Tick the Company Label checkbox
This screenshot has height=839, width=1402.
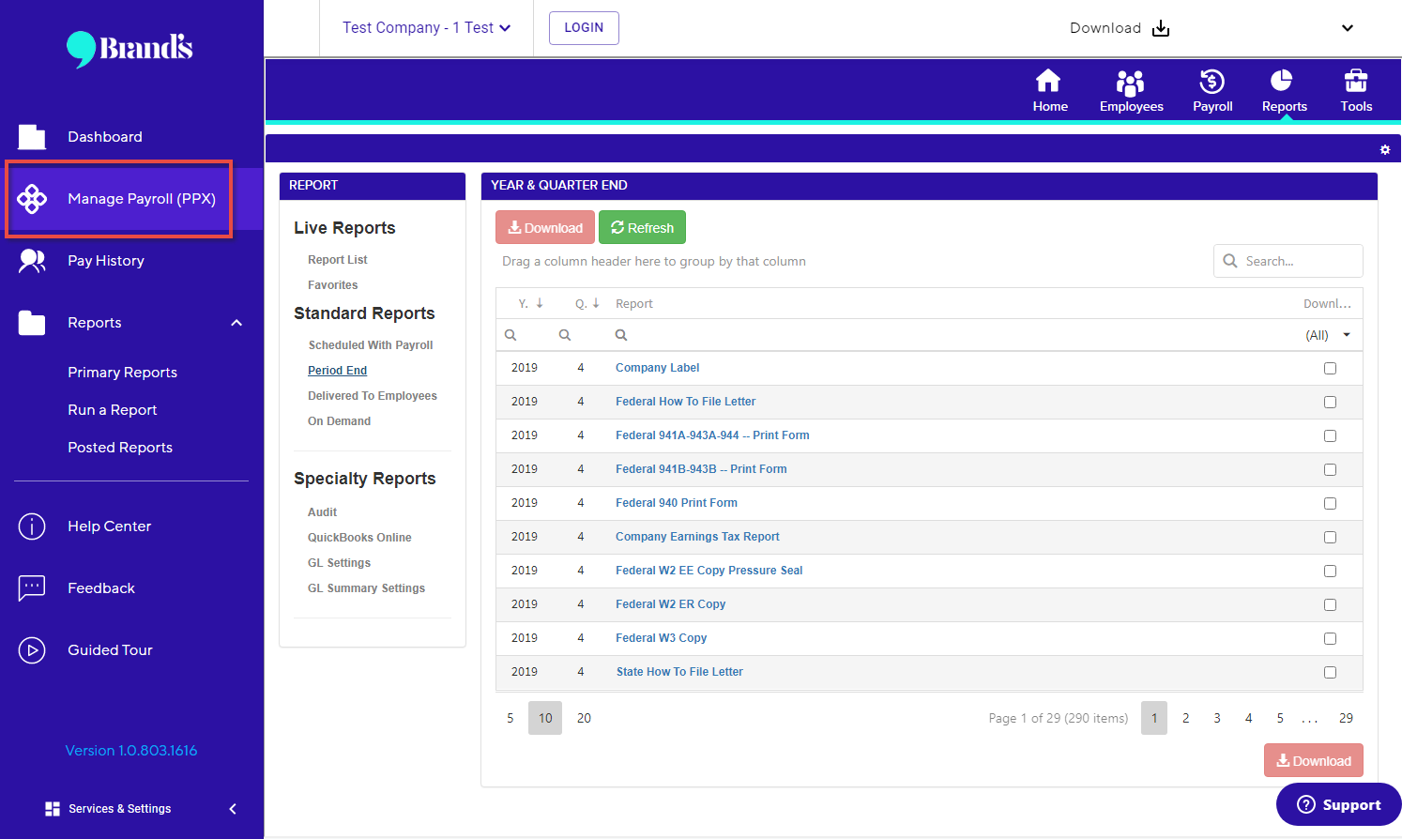click(x=1330, y=368)
